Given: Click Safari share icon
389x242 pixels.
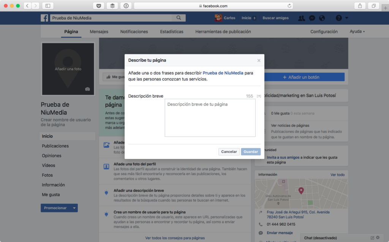Looking at the screenshot, I should pyautogui.click(x=360, y=6).
